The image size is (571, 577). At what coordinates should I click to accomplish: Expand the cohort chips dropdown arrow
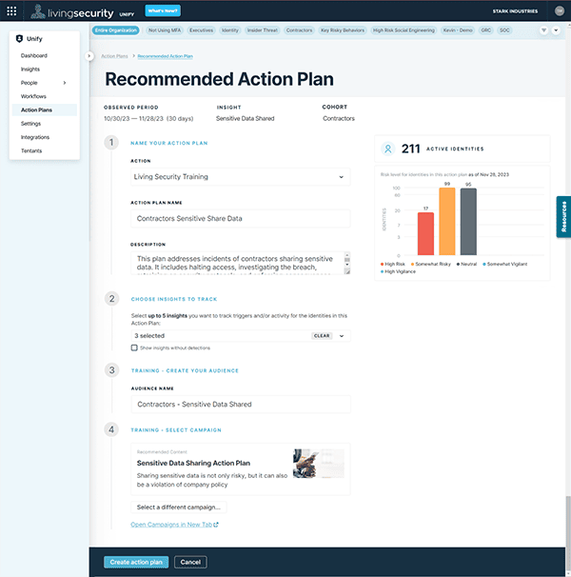coord(556,30)
